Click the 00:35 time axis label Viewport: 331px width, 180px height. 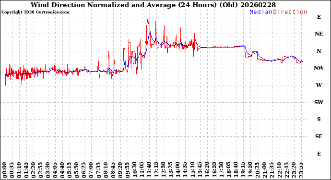[x=12, y=170]
